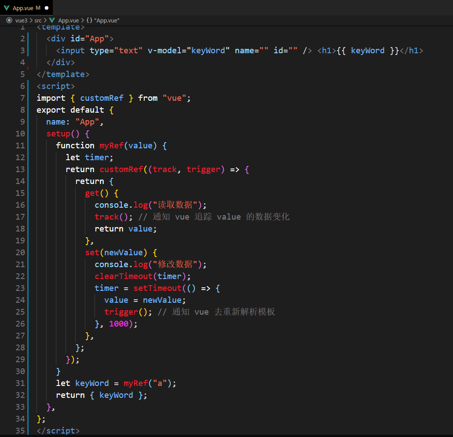Click the closing </script> tag

click(58, 431)
